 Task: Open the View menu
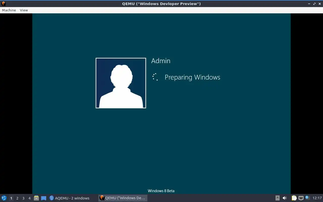pyautogui.click(x=24, y=10)
